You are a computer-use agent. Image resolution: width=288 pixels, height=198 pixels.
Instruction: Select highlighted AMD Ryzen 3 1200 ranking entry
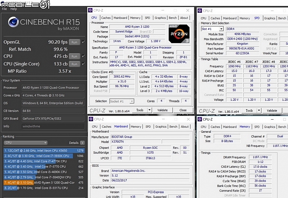pyautogui.click(x=44, y=182)
